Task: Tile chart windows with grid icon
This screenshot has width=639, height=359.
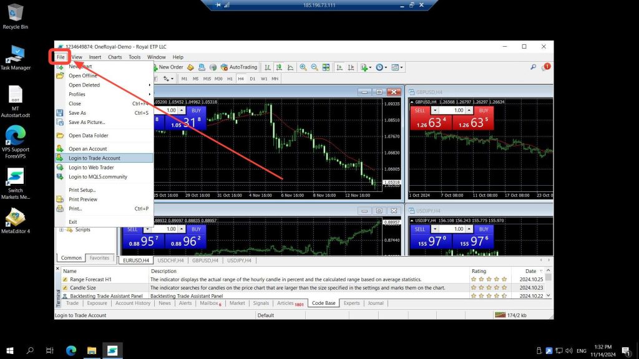Action: (x=326, y=67)
